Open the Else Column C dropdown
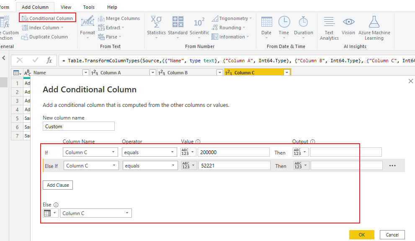 (96, 213)
